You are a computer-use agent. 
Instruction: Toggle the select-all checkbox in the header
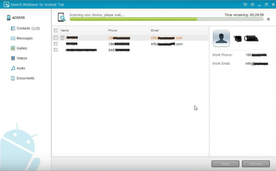tap(56, 30)
